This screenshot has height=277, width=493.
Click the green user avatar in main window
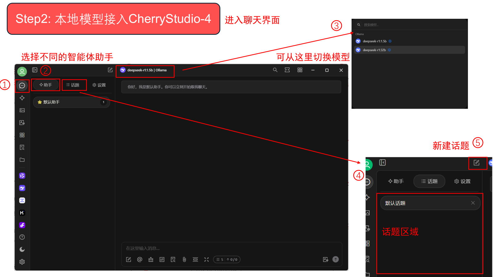[22, 72]
